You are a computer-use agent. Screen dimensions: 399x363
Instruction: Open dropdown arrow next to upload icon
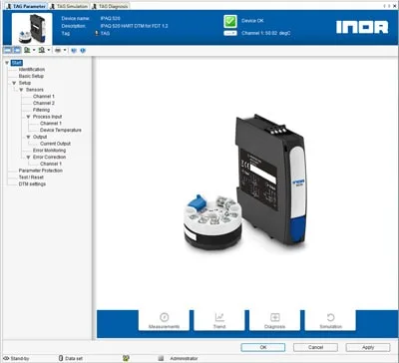coord(34,50)
